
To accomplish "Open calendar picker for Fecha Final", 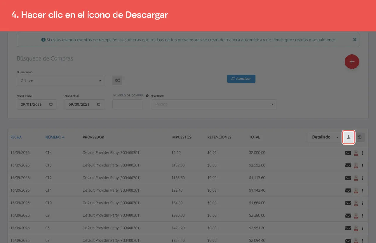I will 99,104.
